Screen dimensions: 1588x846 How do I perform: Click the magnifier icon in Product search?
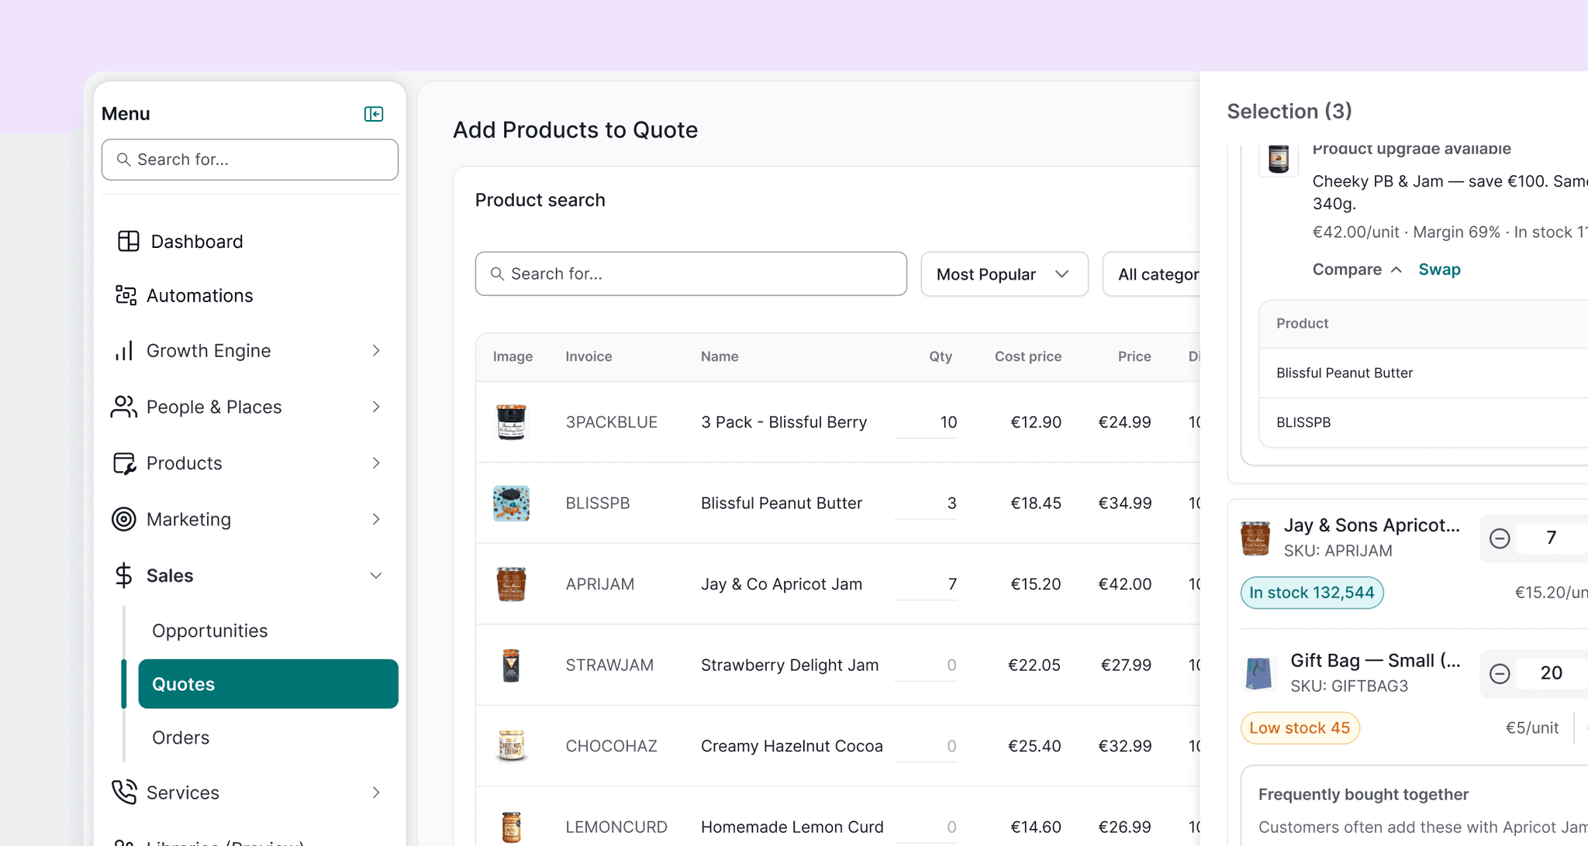[497, 273]
